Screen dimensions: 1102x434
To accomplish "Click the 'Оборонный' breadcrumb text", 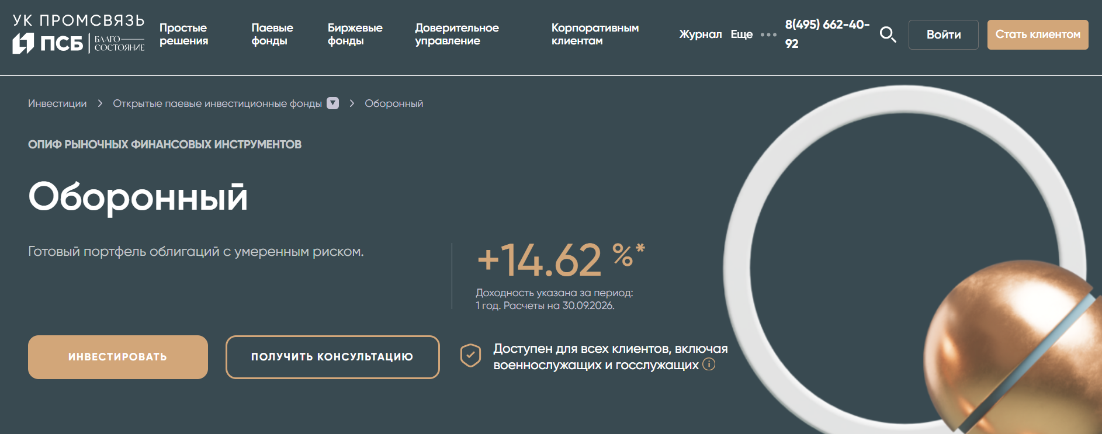I will coord(394,103).
